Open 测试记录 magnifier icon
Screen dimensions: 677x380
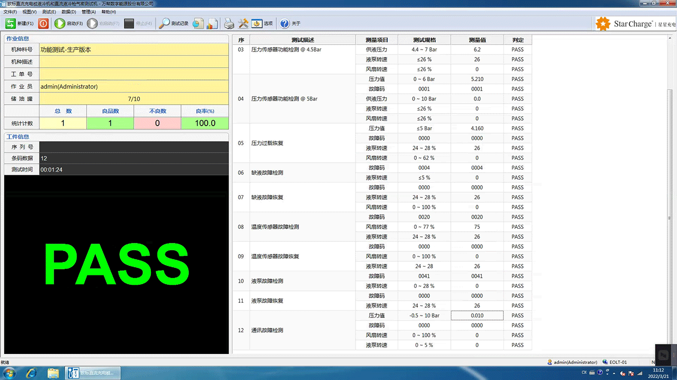pos(164,24)
